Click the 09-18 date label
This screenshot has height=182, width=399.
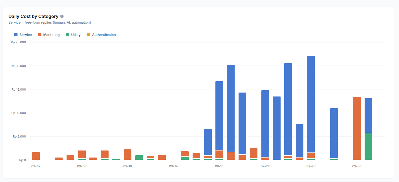pyautogui.click(x=219, y=166)
